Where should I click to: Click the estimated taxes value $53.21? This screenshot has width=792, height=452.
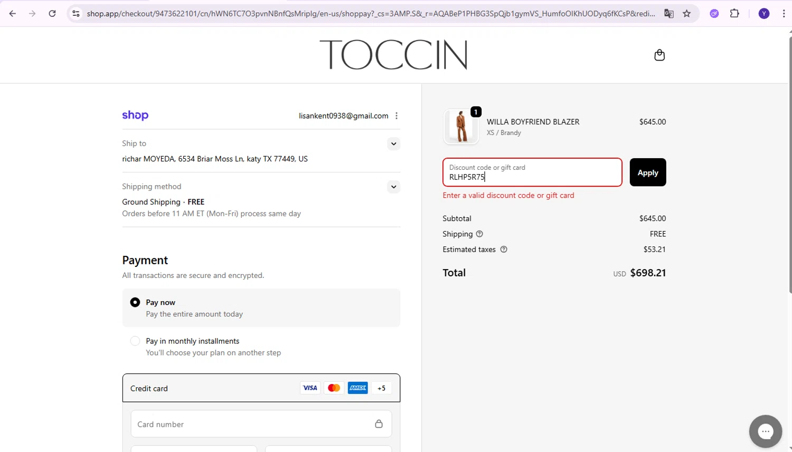tap(654, 249)
